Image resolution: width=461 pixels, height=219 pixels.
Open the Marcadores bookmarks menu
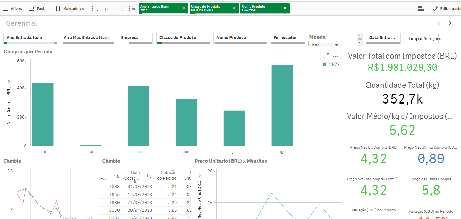pyautogui.click(x=70, y=9)
